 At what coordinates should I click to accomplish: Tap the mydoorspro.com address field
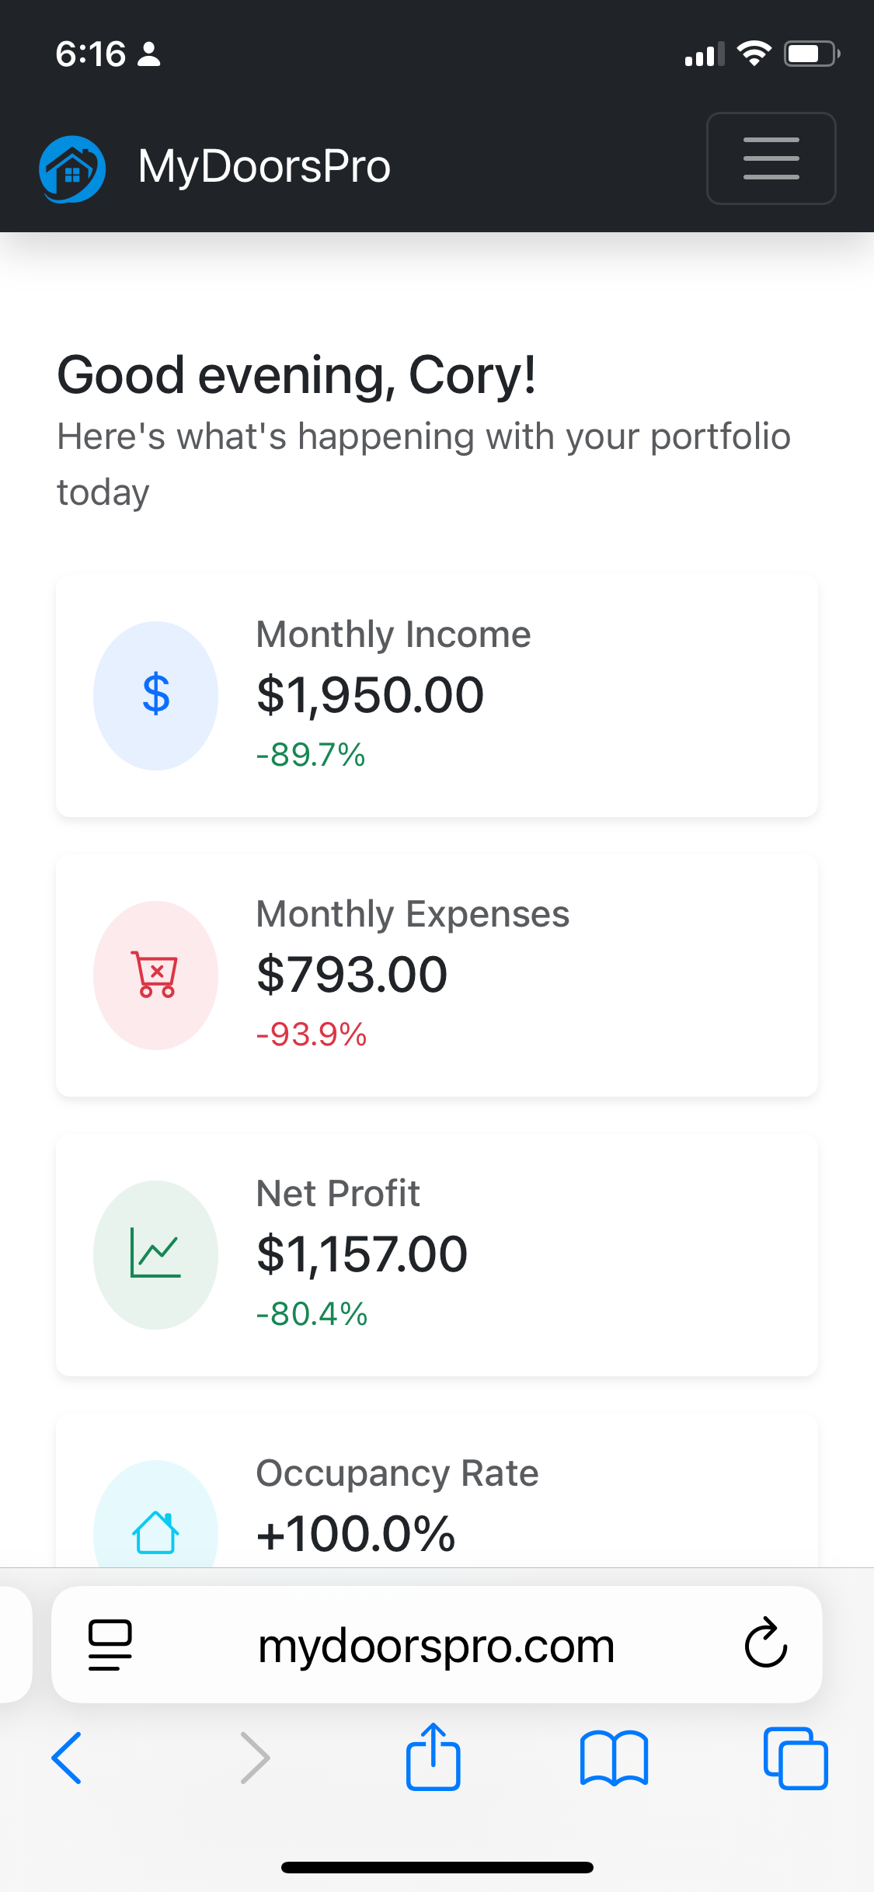pos(436,1646)
